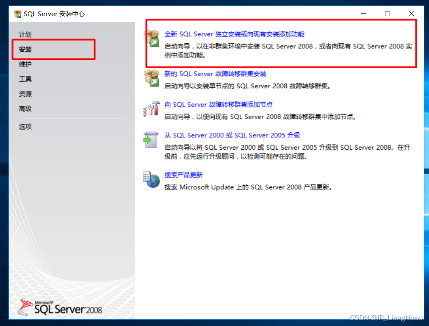
Task: Switch to 维护 page
Action: click(x=25, y=64)
